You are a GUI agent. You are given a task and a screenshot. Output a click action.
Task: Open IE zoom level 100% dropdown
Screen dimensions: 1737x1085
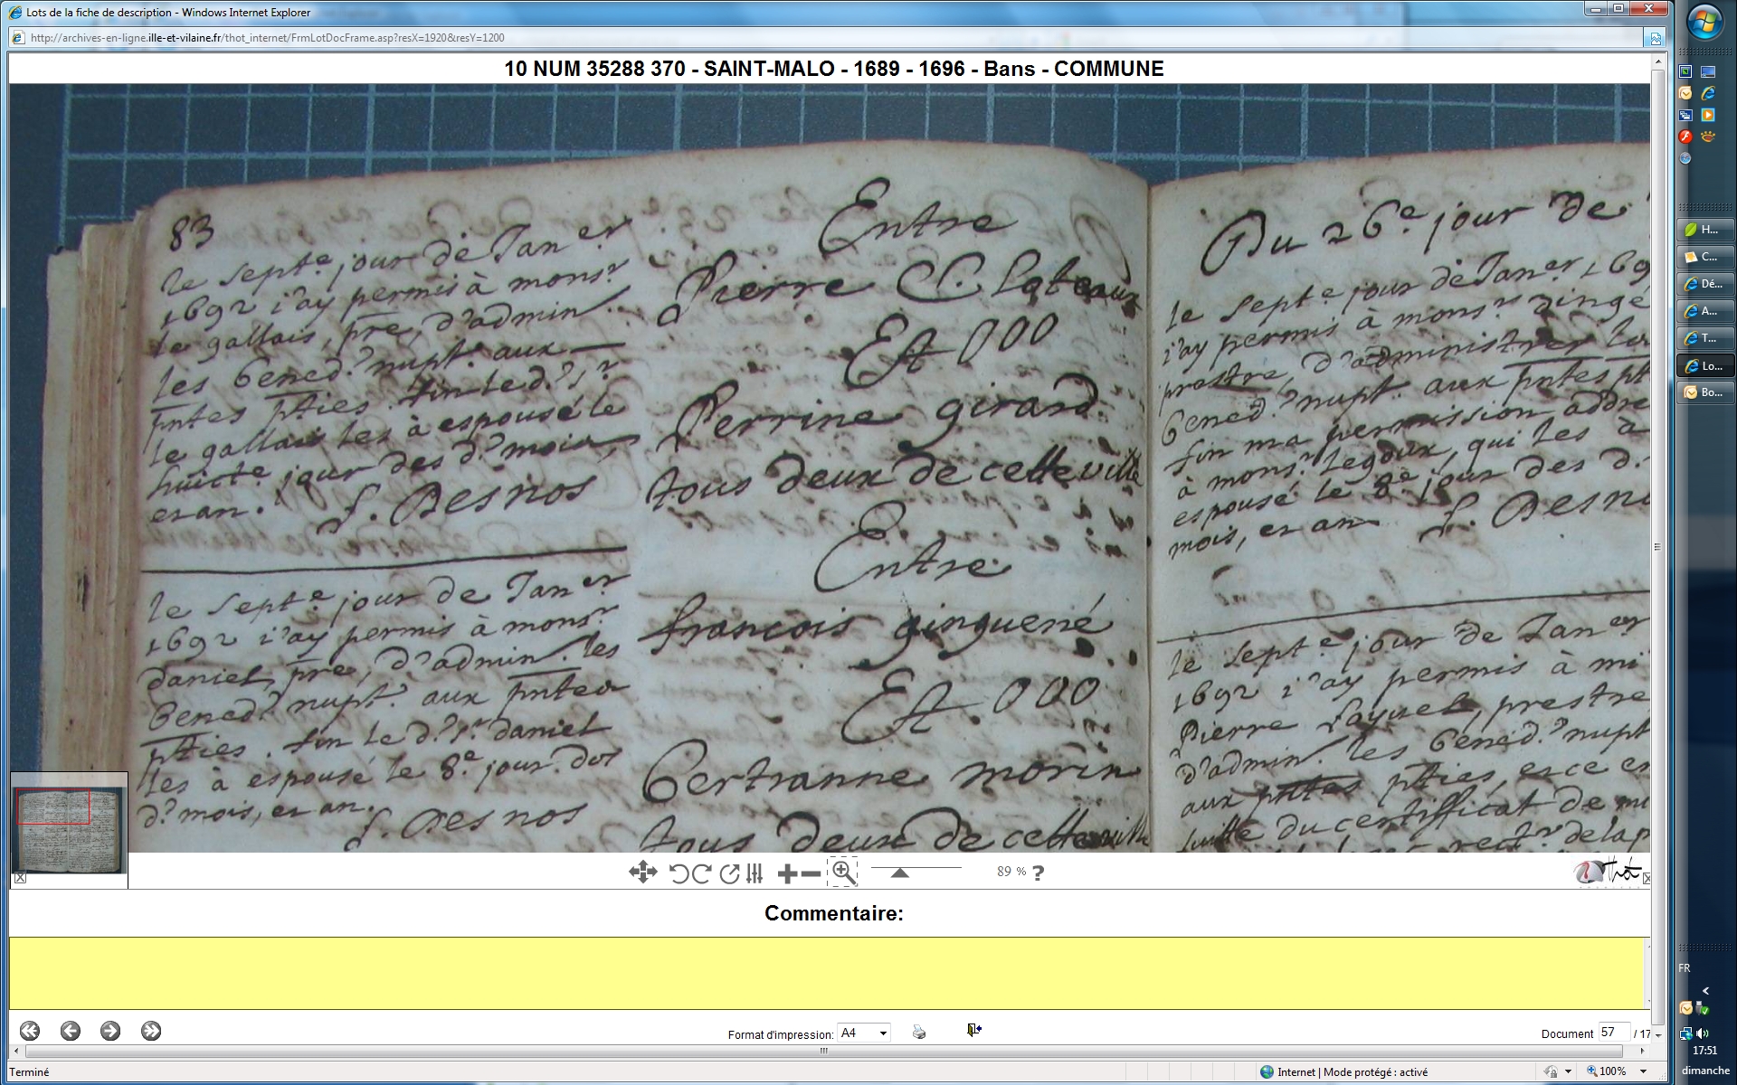(1643, 1071)
